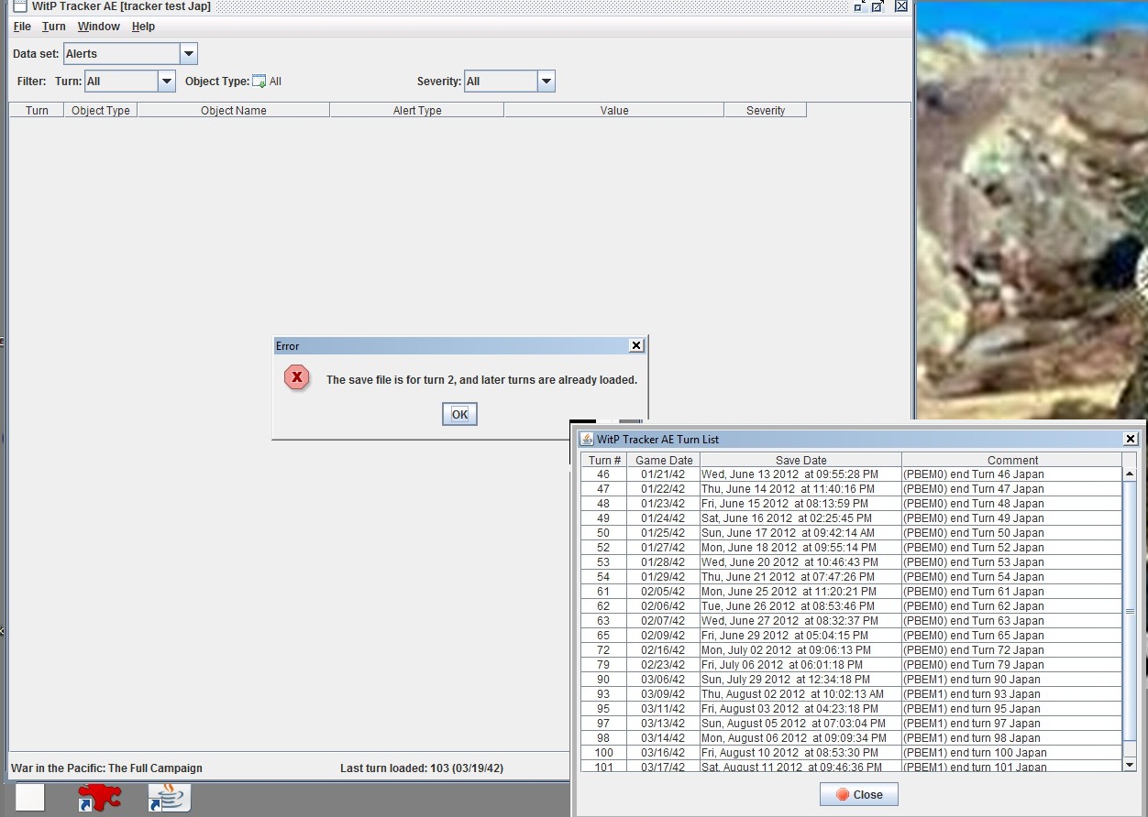Click game date 02/09/42
Viewport: 1148px width, 817px height.
tap(663, 636)
